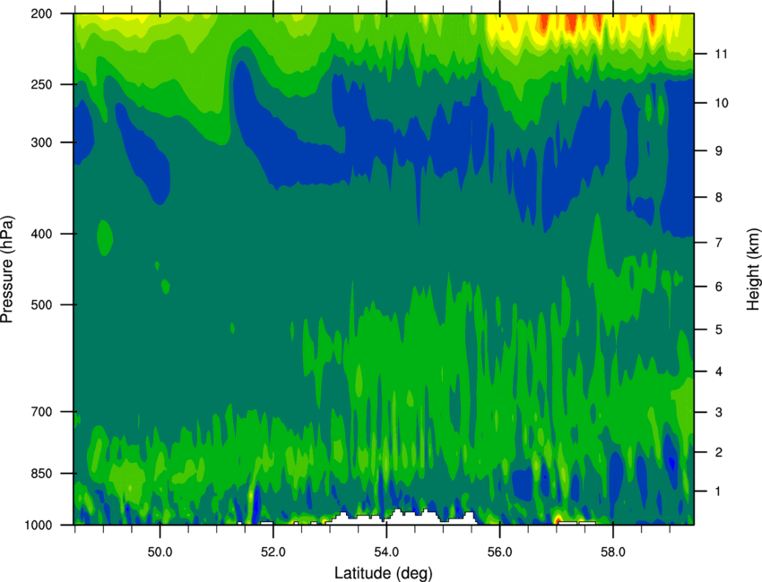The image size is (762, 582).
Task: Click the 58.0 latitude tick label
Action: point(613,552)
